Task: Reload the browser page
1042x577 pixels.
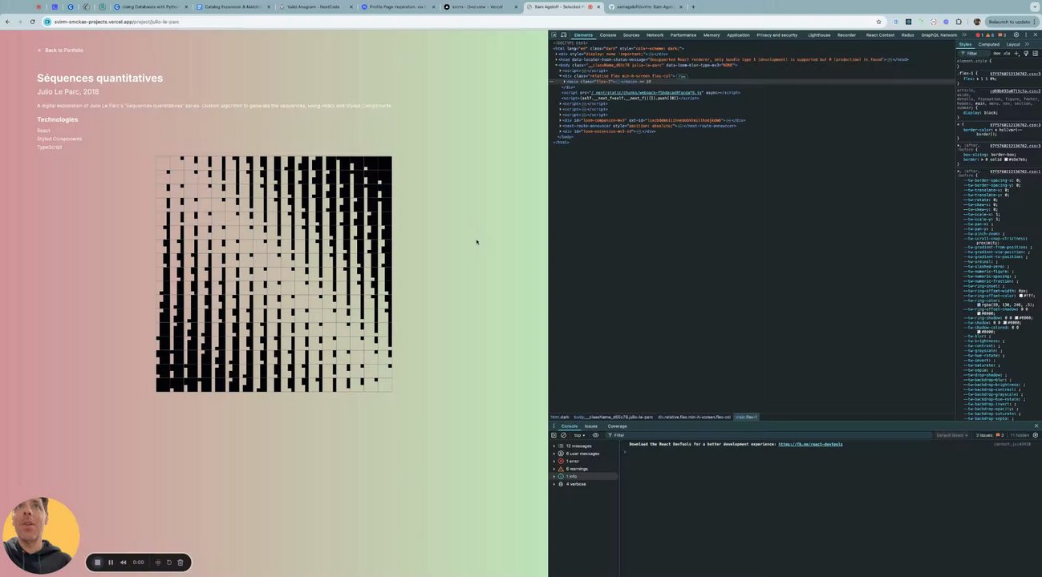Action: [x=32, y=22]
